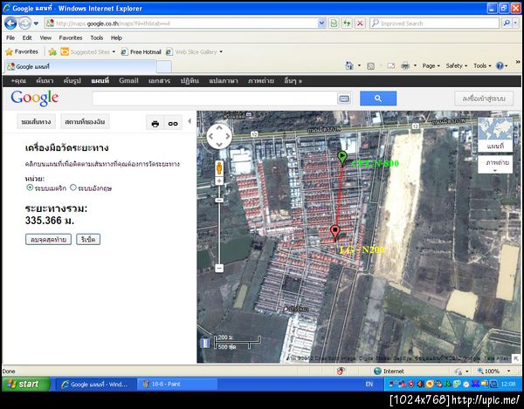The image size is (524, 409).
Task: Click the ลบจุดสุดท้าย delete last point button
Action: (x=48, y=239)
